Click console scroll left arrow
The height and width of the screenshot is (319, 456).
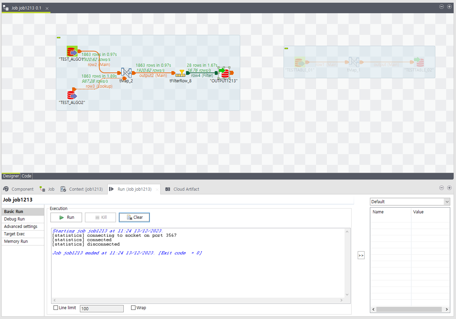[55, 300]
